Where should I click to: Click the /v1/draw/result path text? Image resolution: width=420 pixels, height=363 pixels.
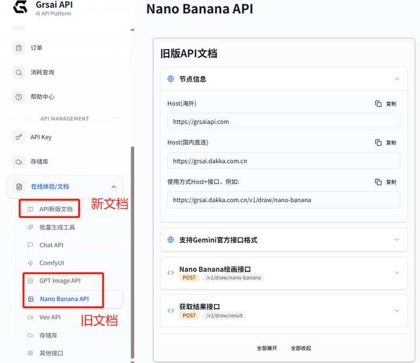(x=225, y=316)
